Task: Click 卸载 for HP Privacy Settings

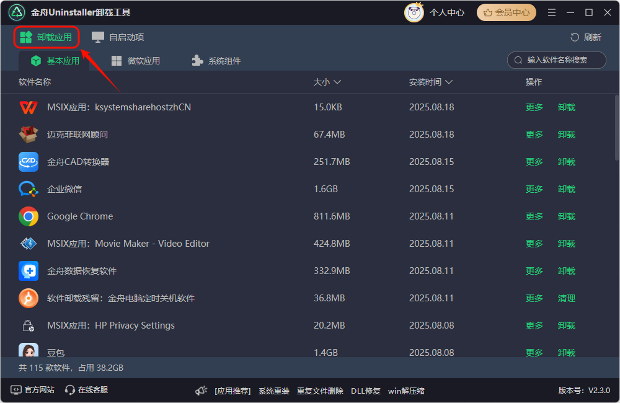Action: (567, 325)
